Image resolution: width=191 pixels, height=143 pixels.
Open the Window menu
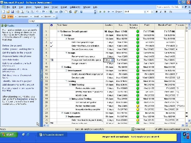[x=86, y=7]
